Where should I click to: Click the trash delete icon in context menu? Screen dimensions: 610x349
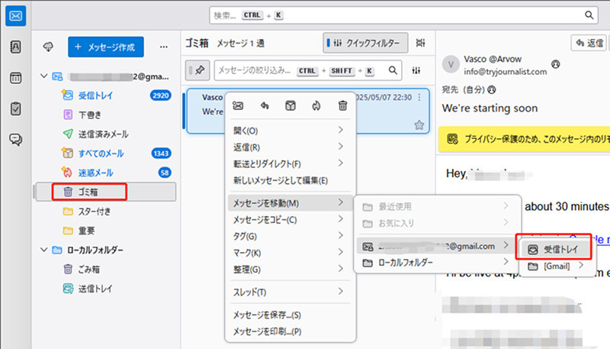[342, 105]
